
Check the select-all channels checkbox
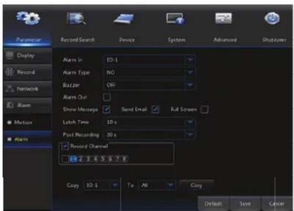tap(65, 159)
